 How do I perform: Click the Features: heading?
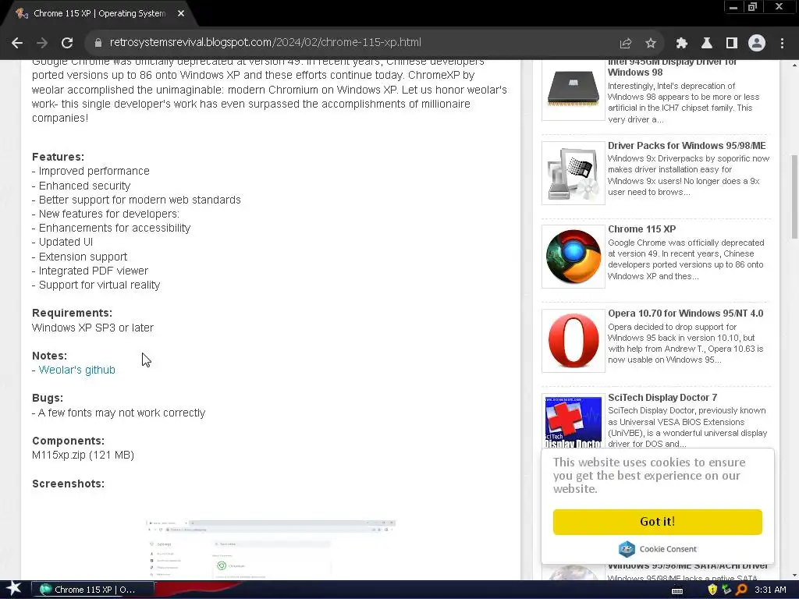click(58, 157)
